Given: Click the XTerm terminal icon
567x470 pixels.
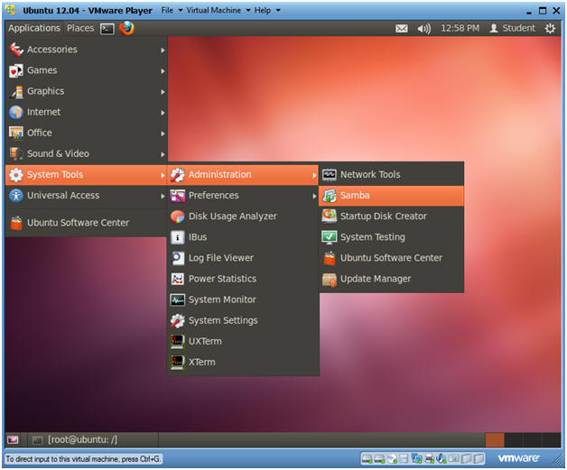Looking at the screenshot, I should coord(178,363).
